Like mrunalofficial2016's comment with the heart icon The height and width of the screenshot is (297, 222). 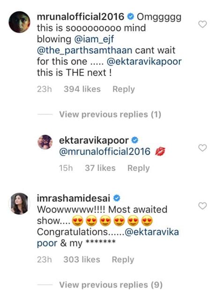pos(202,24)
